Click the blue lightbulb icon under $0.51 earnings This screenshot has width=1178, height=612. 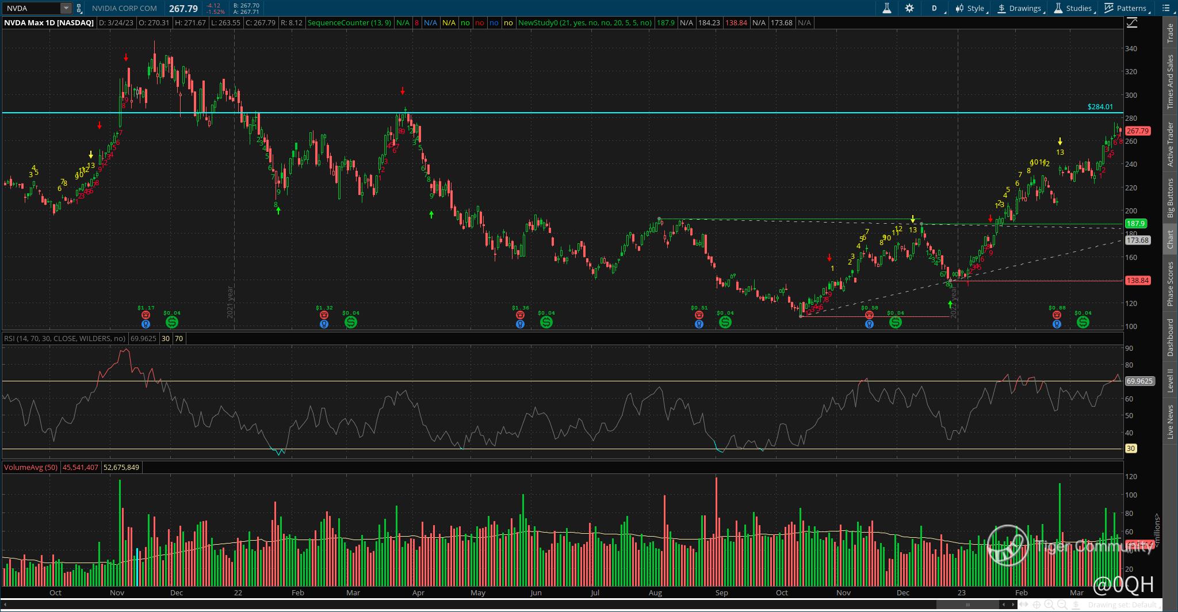click(x=699, y=324)
